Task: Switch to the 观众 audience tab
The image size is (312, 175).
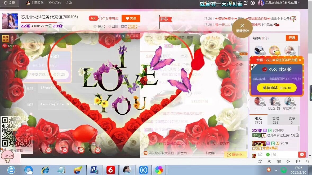Action: coord(258,120)
